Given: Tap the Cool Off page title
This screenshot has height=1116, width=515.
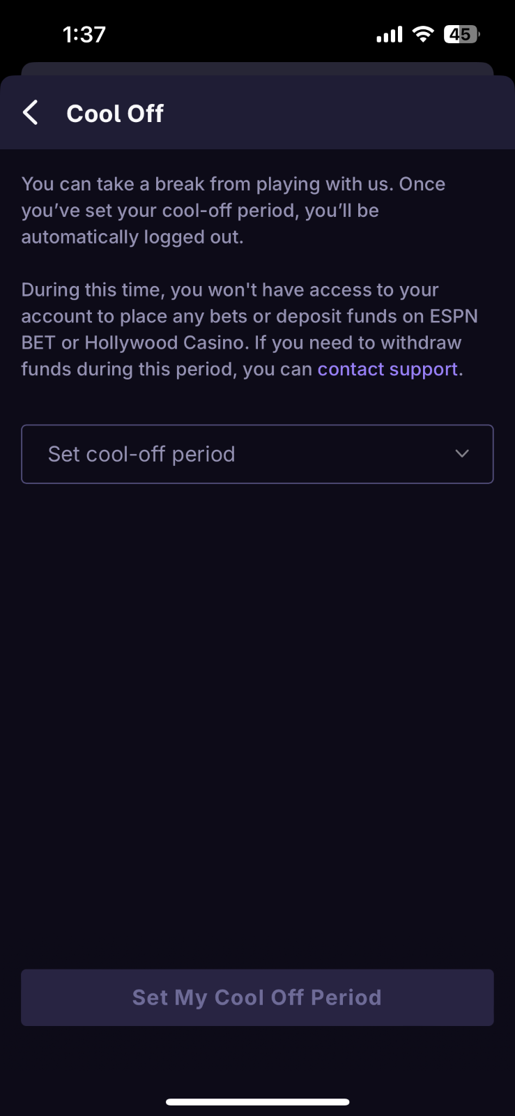Looking at the screenshot, I should click(x=115, y=113).
